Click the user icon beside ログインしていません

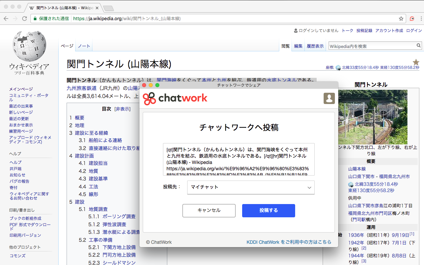click(x=296, y=30)
